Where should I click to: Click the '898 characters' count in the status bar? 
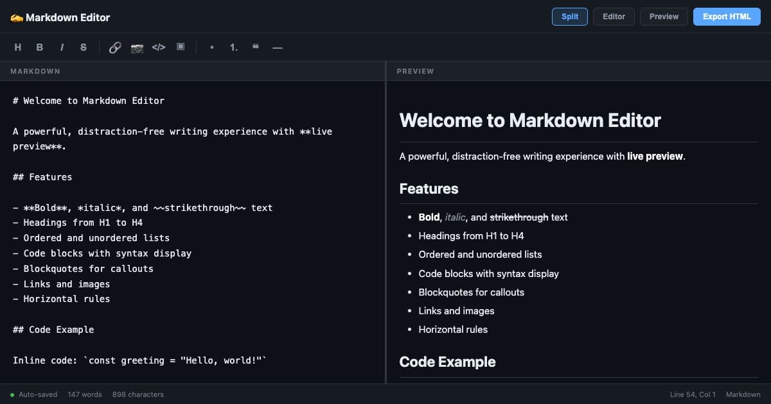tap(138, 394)
